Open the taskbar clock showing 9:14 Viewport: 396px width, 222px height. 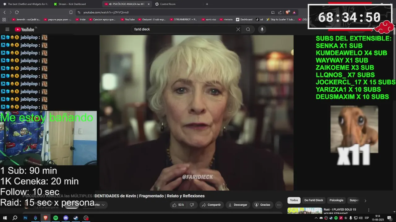pos(378,218)
